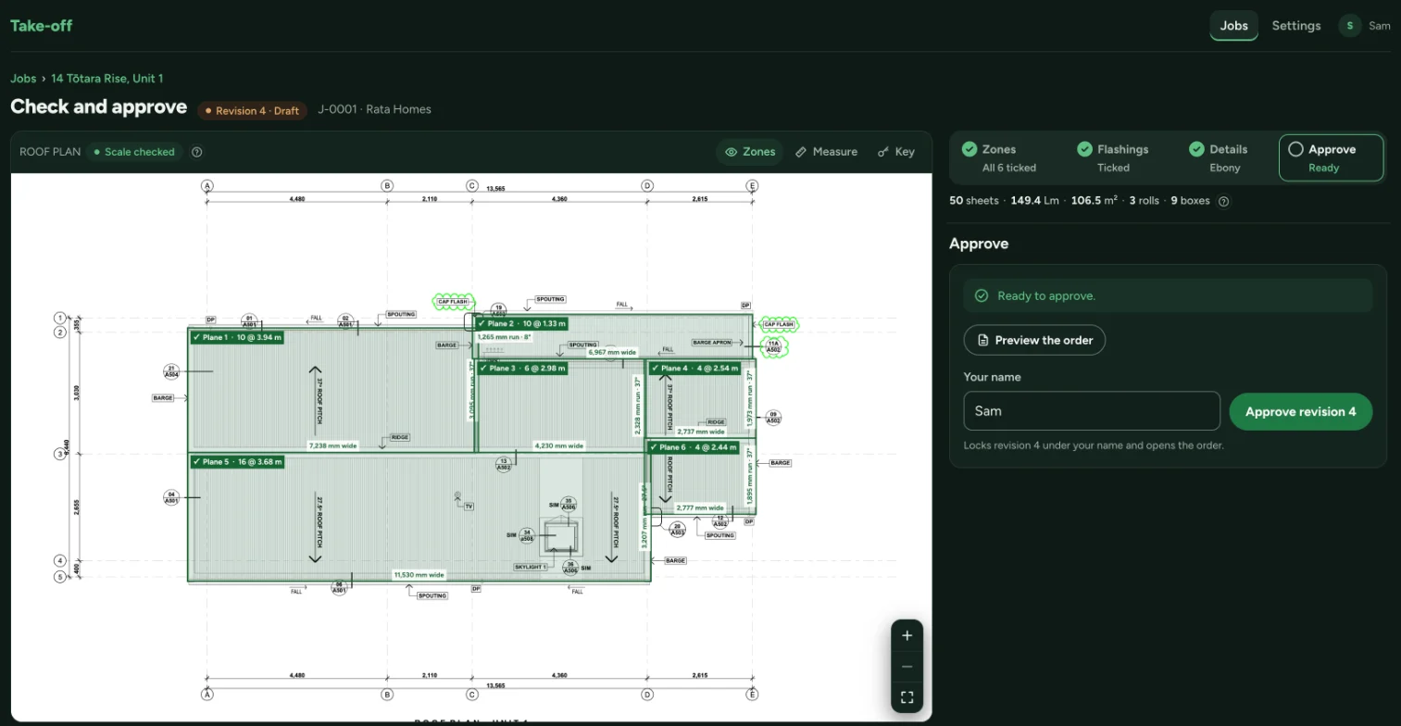The width and height of the screenshot is (1401, 726).
Task: Click into the Your name field
Action: pyautogui.click(x=1092, y=411)
